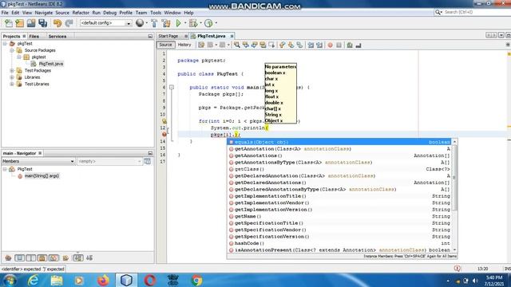The image size is (511, 287).
Task: Switch to the Services tab
Action: [x=57, y=37]
